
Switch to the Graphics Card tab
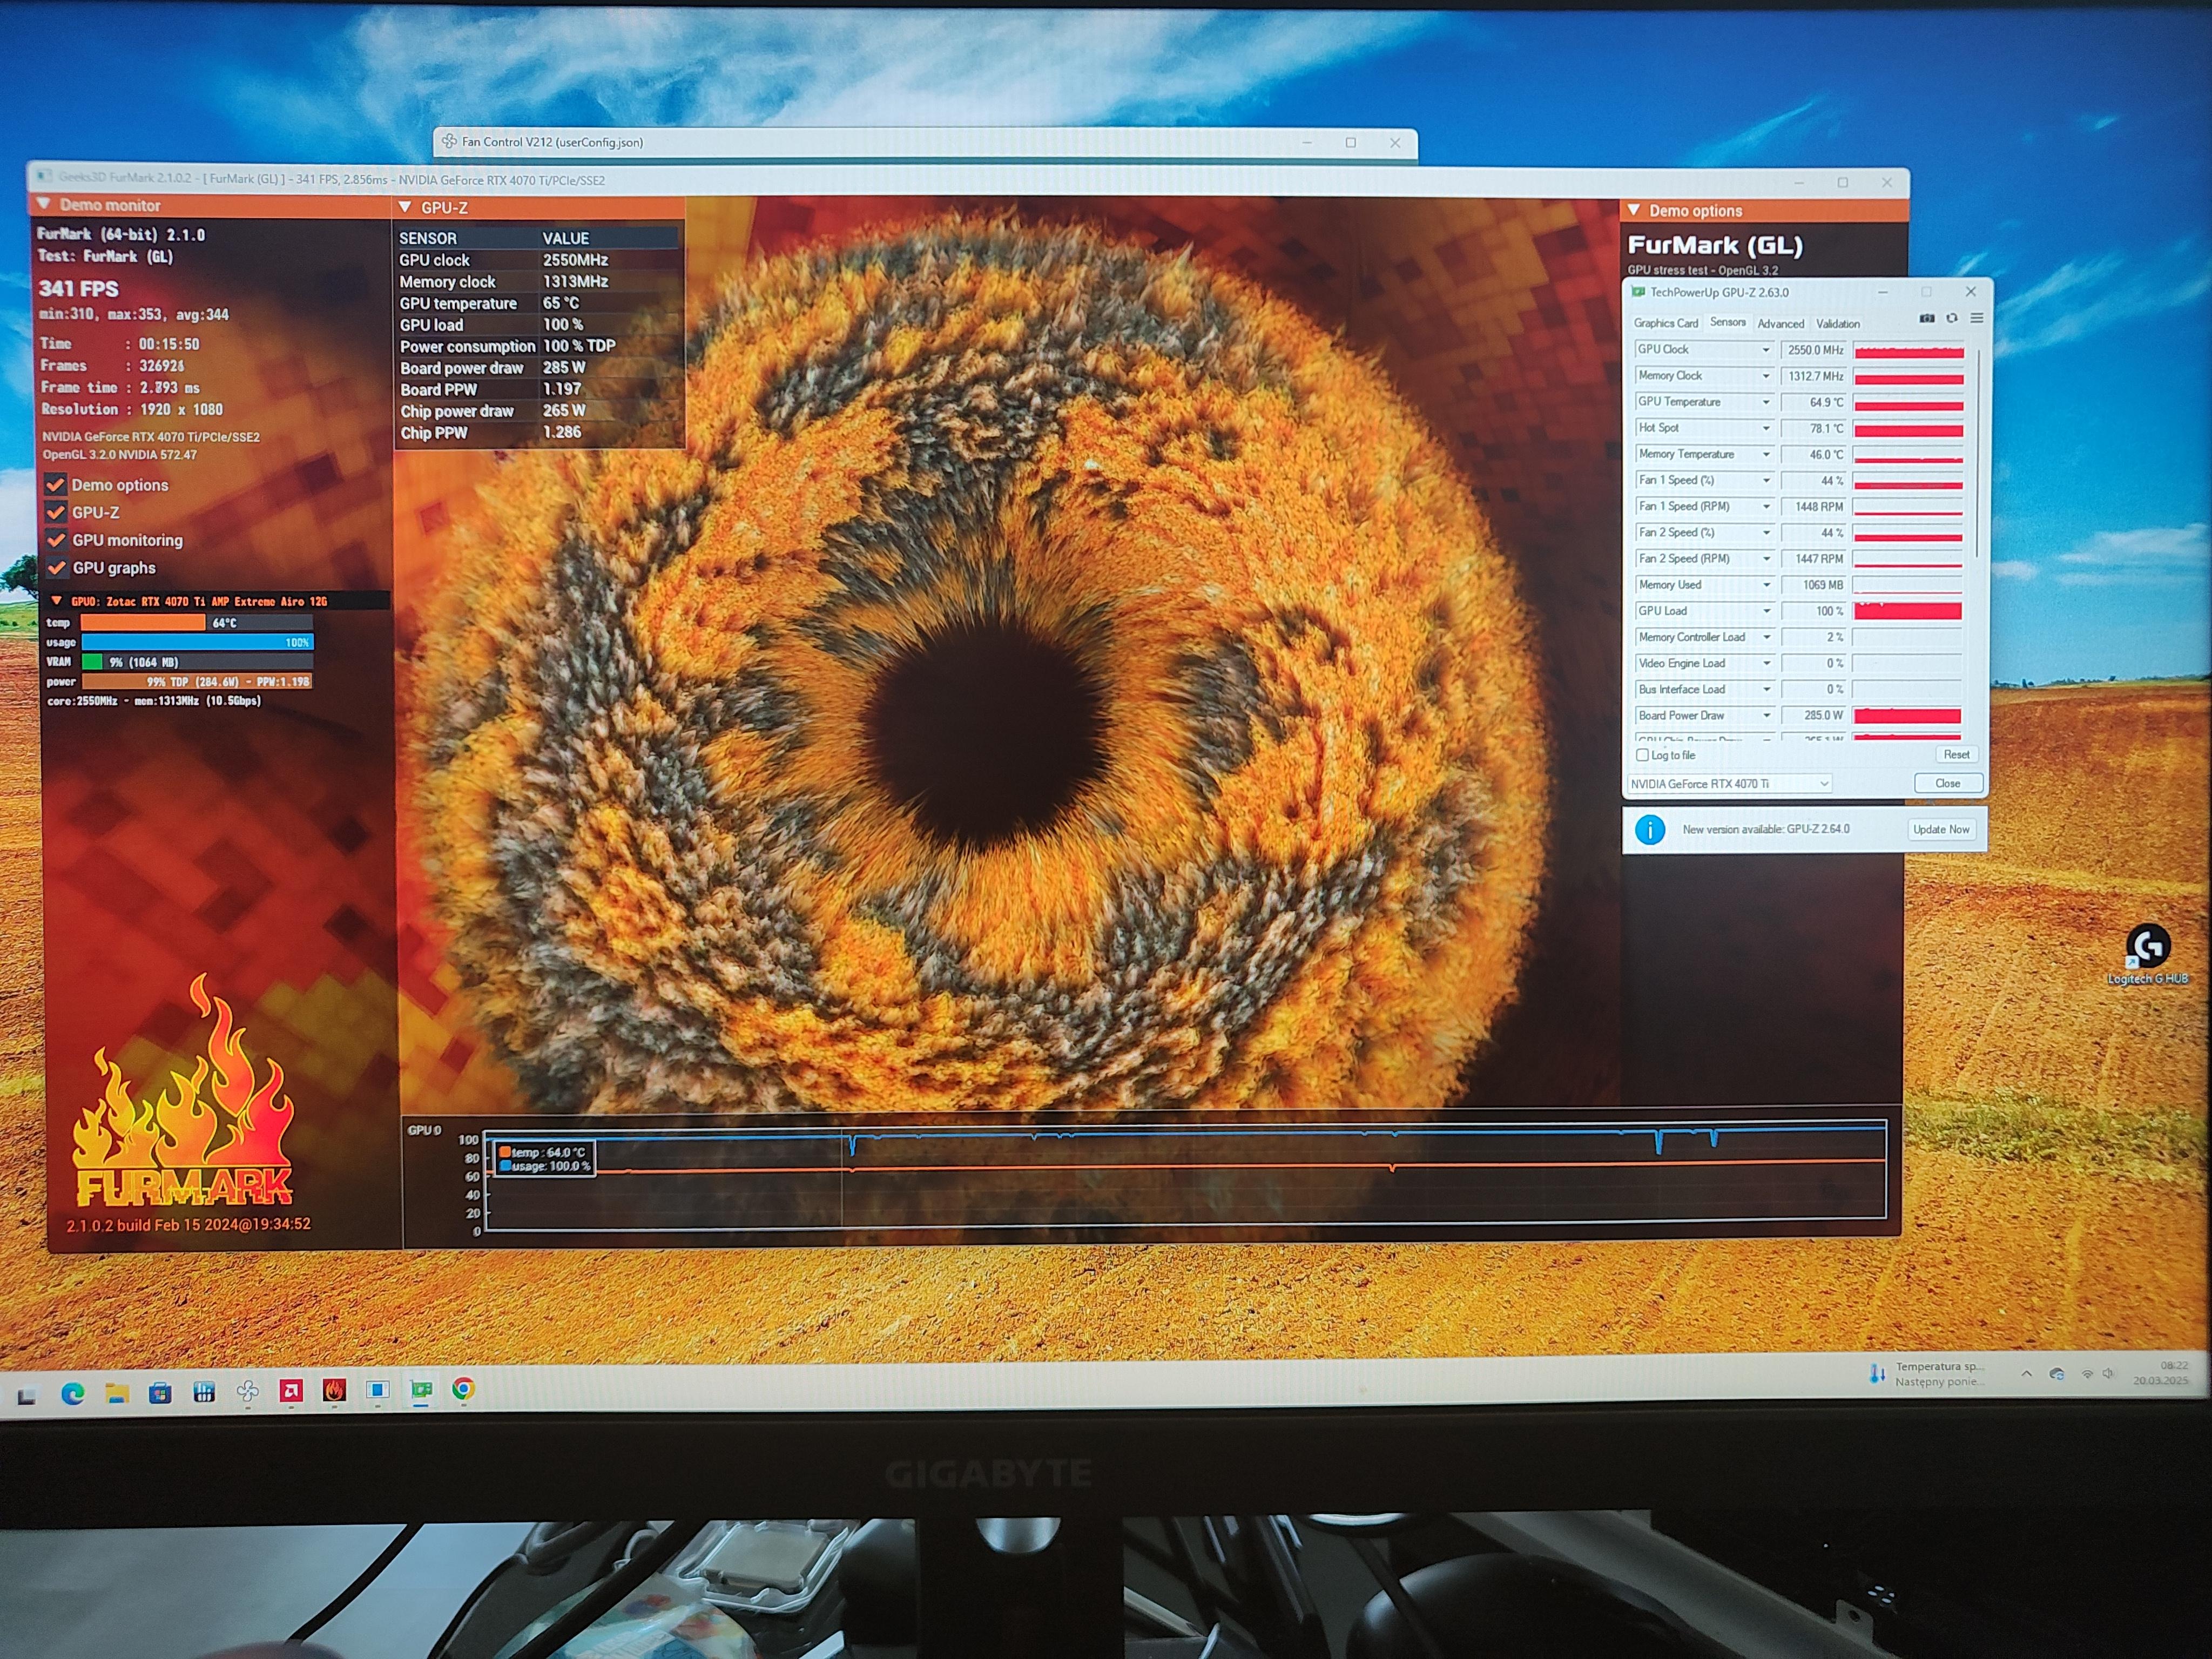(x=1665, y=323)
